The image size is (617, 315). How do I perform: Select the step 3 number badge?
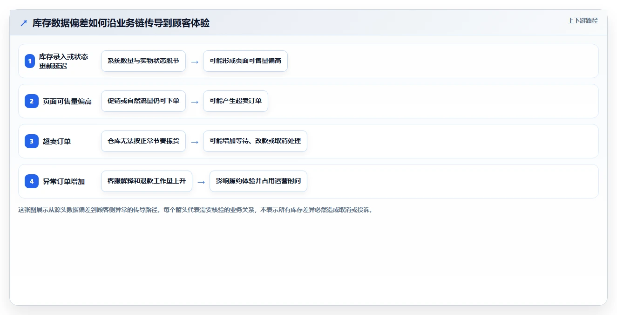pyautogui.click(x=32, y=141)
